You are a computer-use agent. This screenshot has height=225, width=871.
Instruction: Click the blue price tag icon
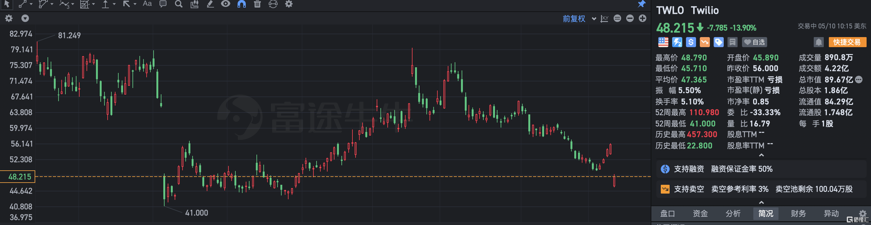click(x=718, y=42)
